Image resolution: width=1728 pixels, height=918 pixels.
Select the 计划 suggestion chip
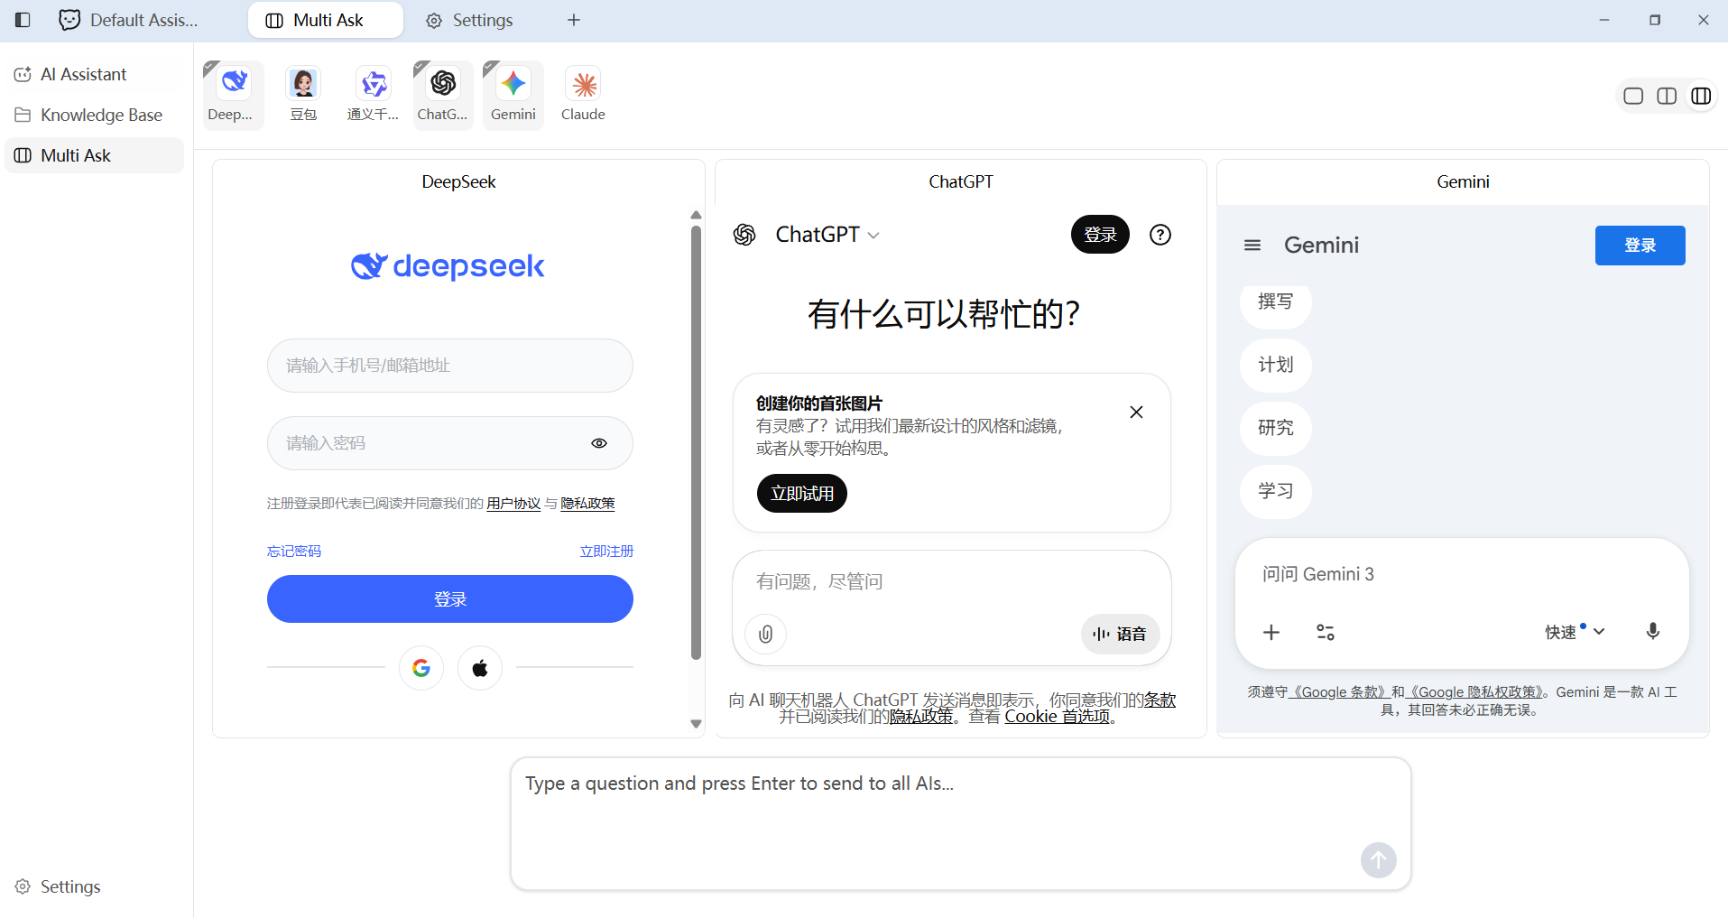[x=1275, y=366]
